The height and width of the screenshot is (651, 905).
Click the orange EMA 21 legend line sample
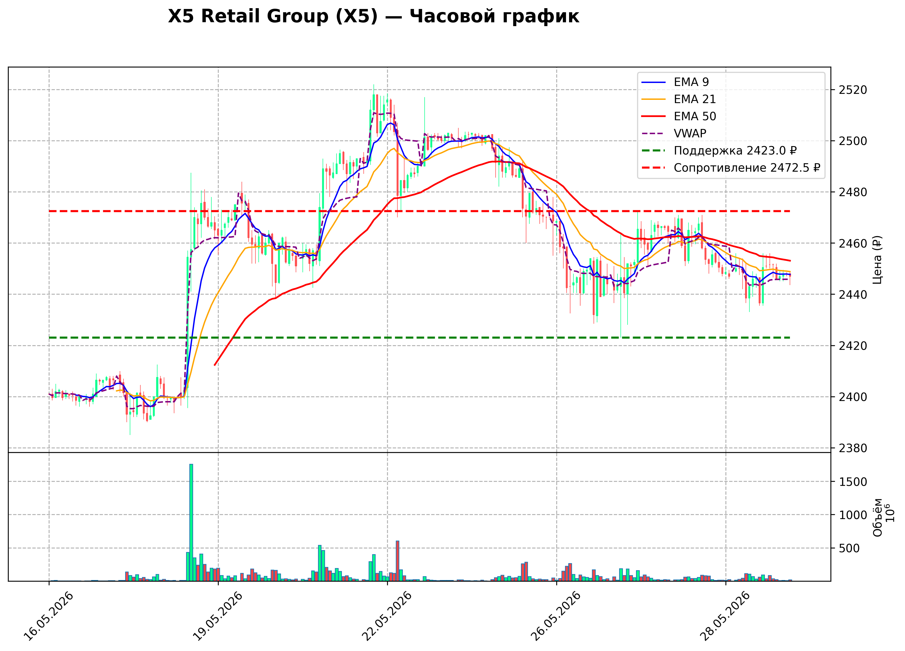654,99
